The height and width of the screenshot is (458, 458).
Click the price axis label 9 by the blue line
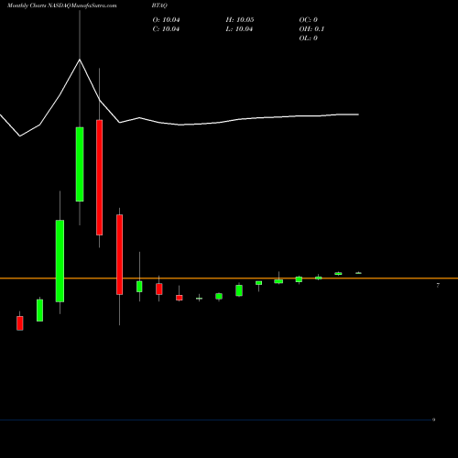tap(433, 420)
